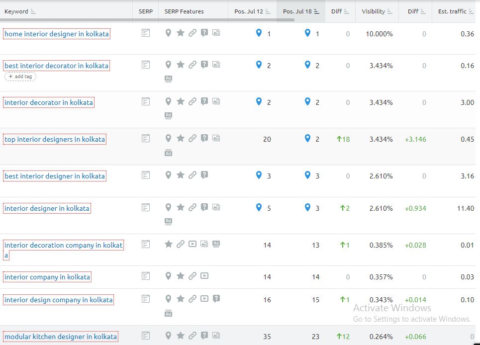Viewport: 480px width, 345px height.
Task: Click the site links icon for top interior designers in kolkata
Action: (x=192, y=138)
